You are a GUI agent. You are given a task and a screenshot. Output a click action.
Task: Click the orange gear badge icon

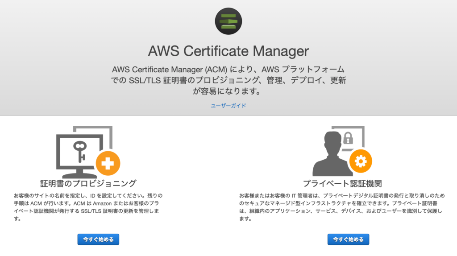(361, 161)
